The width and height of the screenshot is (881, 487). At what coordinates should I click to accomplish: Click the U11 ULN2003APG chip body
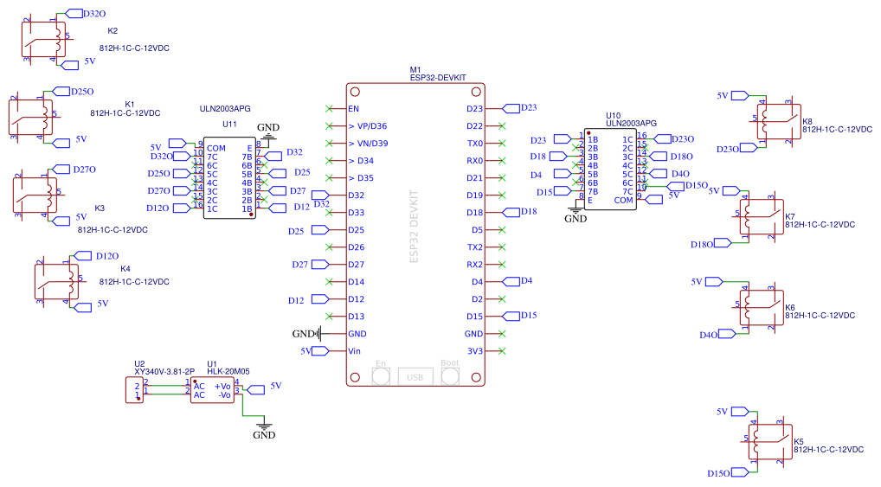229,178
